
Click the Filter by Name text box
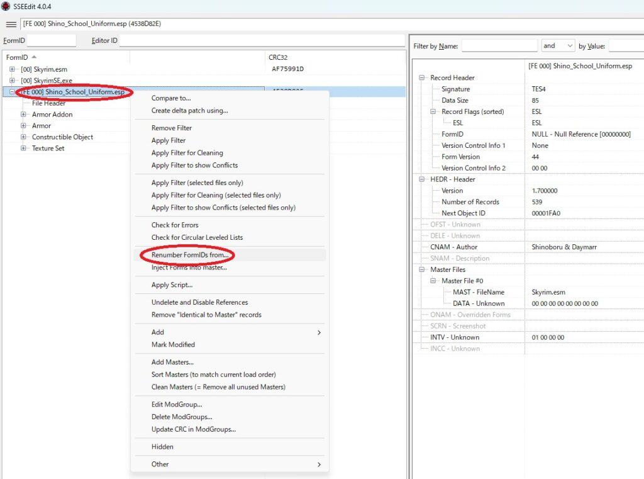(499, 46)
